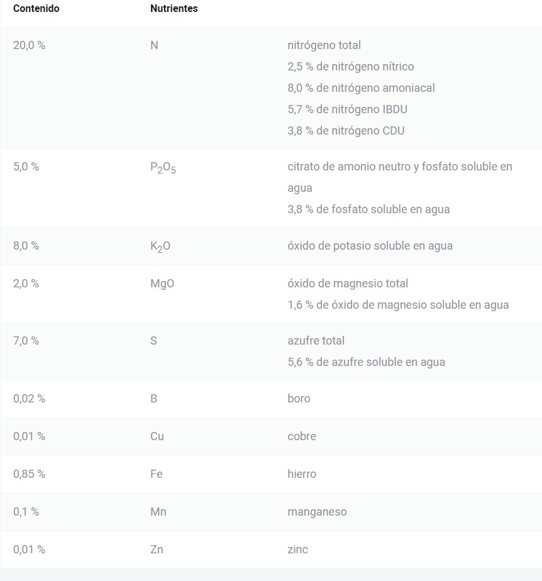Select the boro row description
The height and width of the screenshot is (581, 542).
[x=299, y=399]
